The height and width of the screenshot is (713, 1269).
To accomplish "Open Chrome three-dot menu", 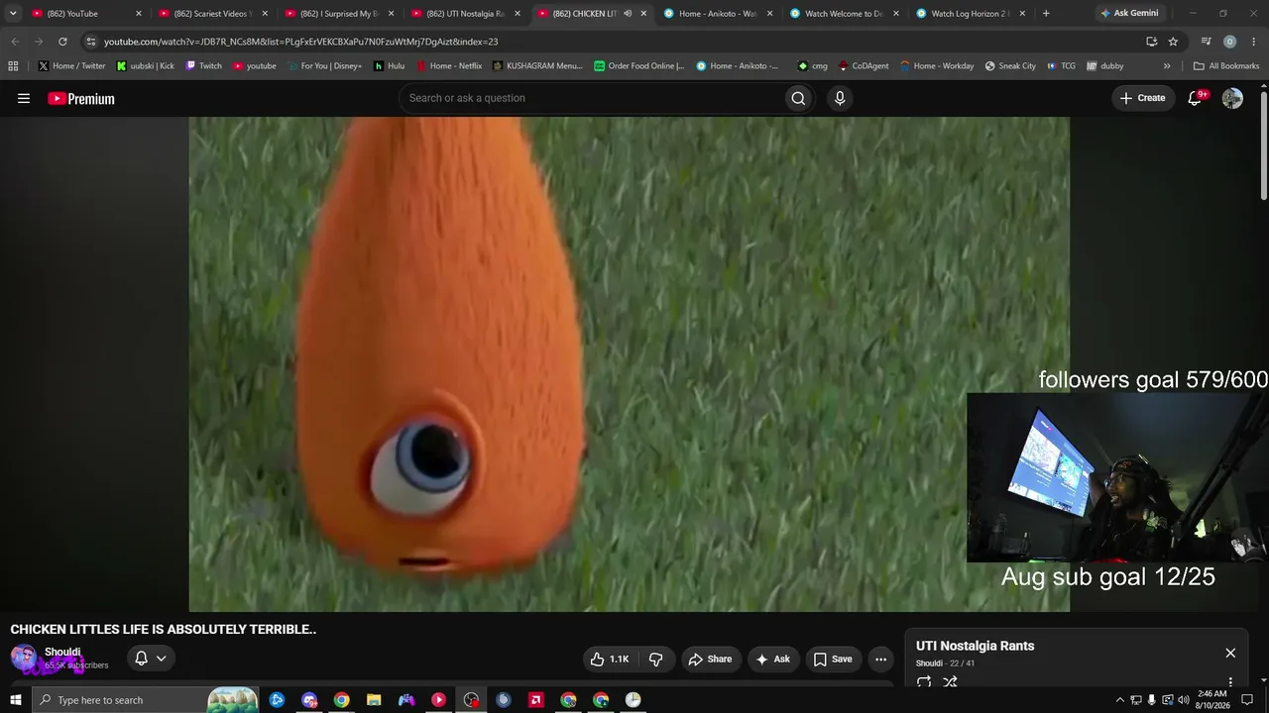I will coord(1254,42).
